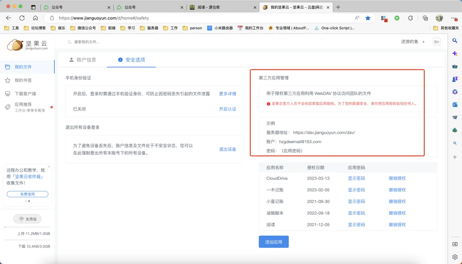
Task: Click the 添加应用 button
Action: pyautogui.click(x=273, y=242)
